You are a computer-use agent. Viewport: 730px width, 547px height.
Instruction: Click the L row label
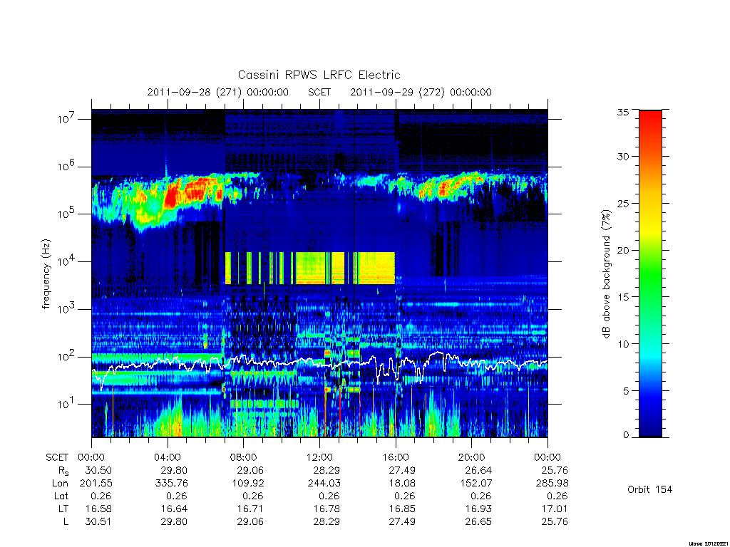coord(66,522)
